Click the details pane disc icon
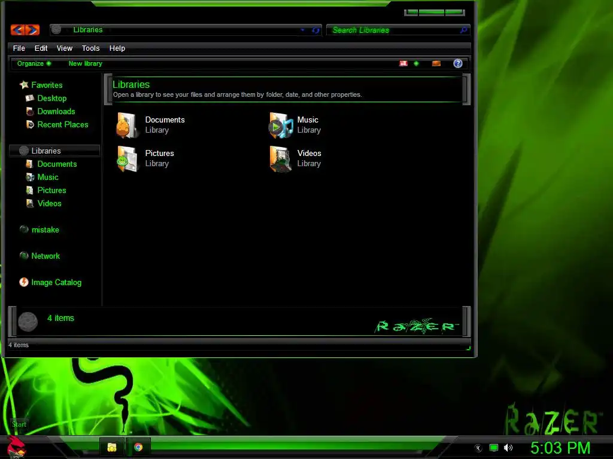Image resolution: width=613 pixels, height=459 pixels. tap(28, 322)
